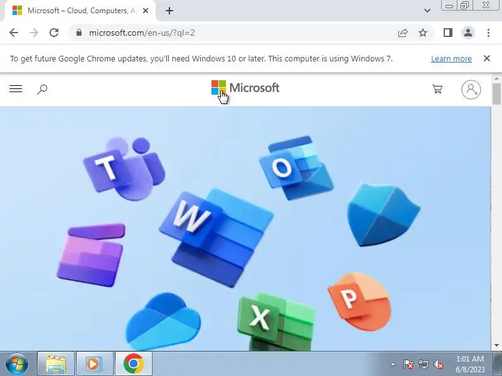This screenshot has height=376, width=502.
Task: Open the Chrome profile avatar
Action: pos(467,33)
